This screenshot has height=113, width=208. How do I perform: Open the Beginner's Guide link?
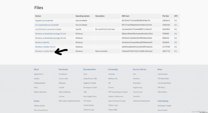coord(90,83)
